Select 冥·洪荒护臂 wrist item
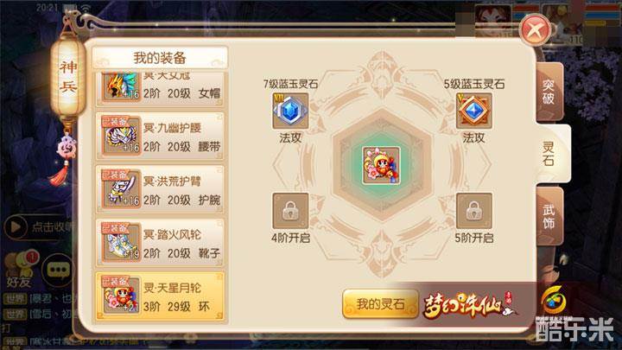The width and height of the screenshot is (622, 350). [x=160, y=189]
